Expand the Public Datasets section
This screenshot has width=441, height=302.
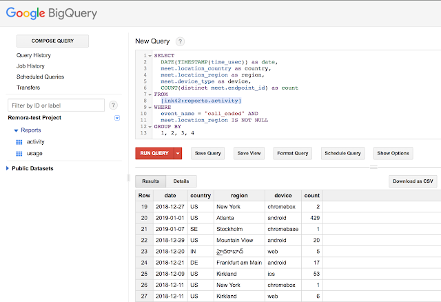coord(8,168)
